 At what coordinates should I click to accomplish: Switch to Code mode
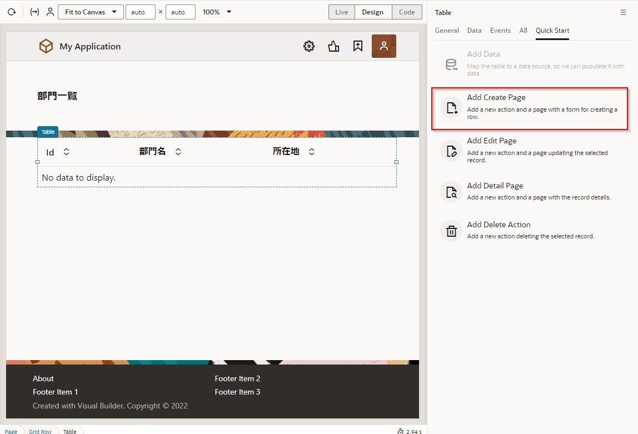407,12
